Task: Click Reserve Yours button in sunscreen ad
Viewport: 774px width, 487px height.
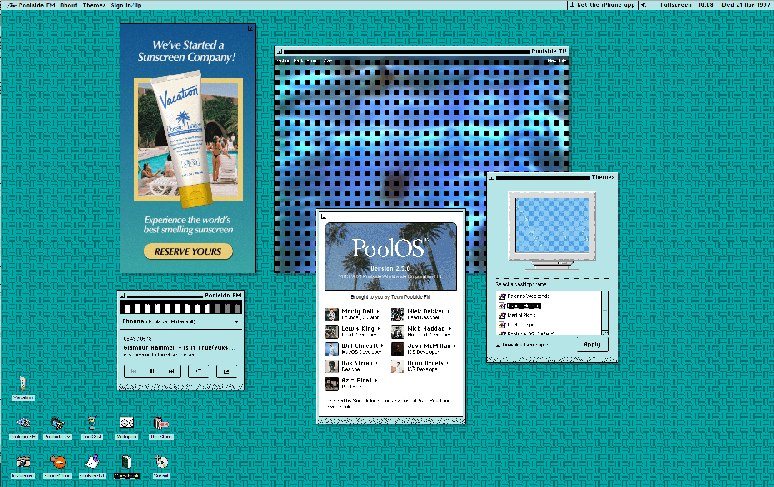Action: [x=188, y=251]
